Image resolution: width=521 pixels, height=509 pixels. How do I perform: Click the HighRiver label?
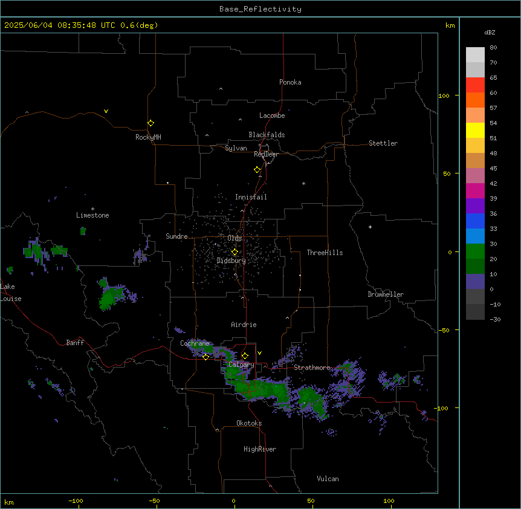tap(260, 449)
